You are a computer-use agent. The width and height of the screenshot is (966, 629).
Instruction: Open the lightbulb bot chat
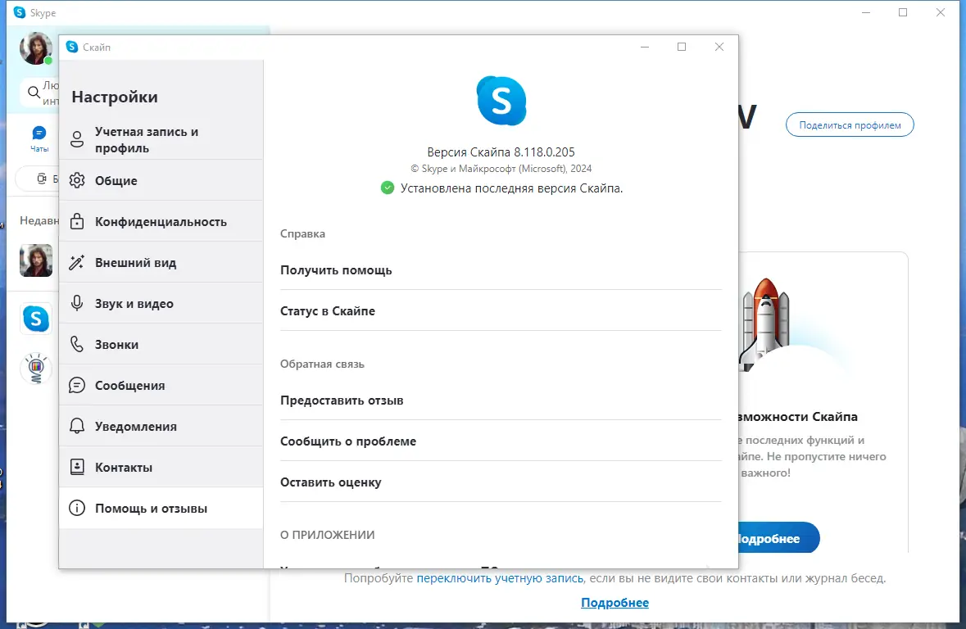(36, 369)
